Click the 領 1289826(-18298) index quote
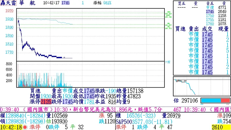 click(23, 121)
